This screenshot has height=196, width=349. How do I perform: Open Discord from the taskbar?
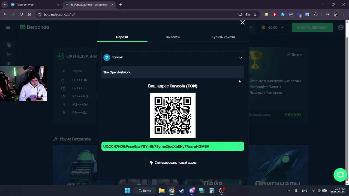click(x=192, y=191)
